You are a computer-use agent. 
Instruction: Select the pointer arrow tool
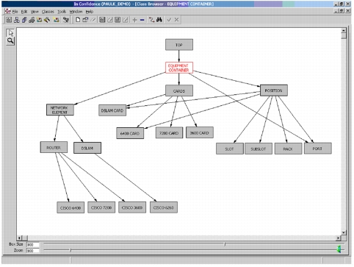10,32
